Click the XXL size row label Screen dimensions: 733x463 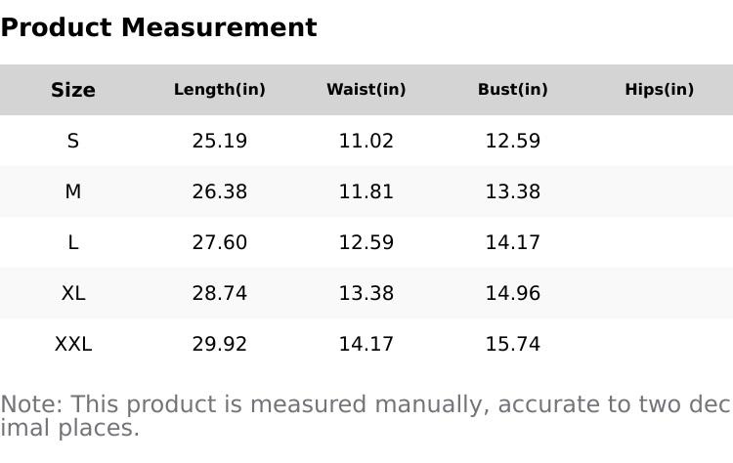pos(73,344)
